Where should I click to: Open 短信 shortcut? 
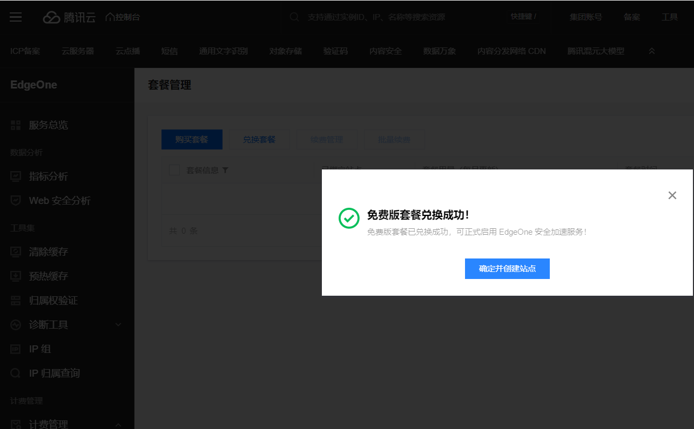170,51
